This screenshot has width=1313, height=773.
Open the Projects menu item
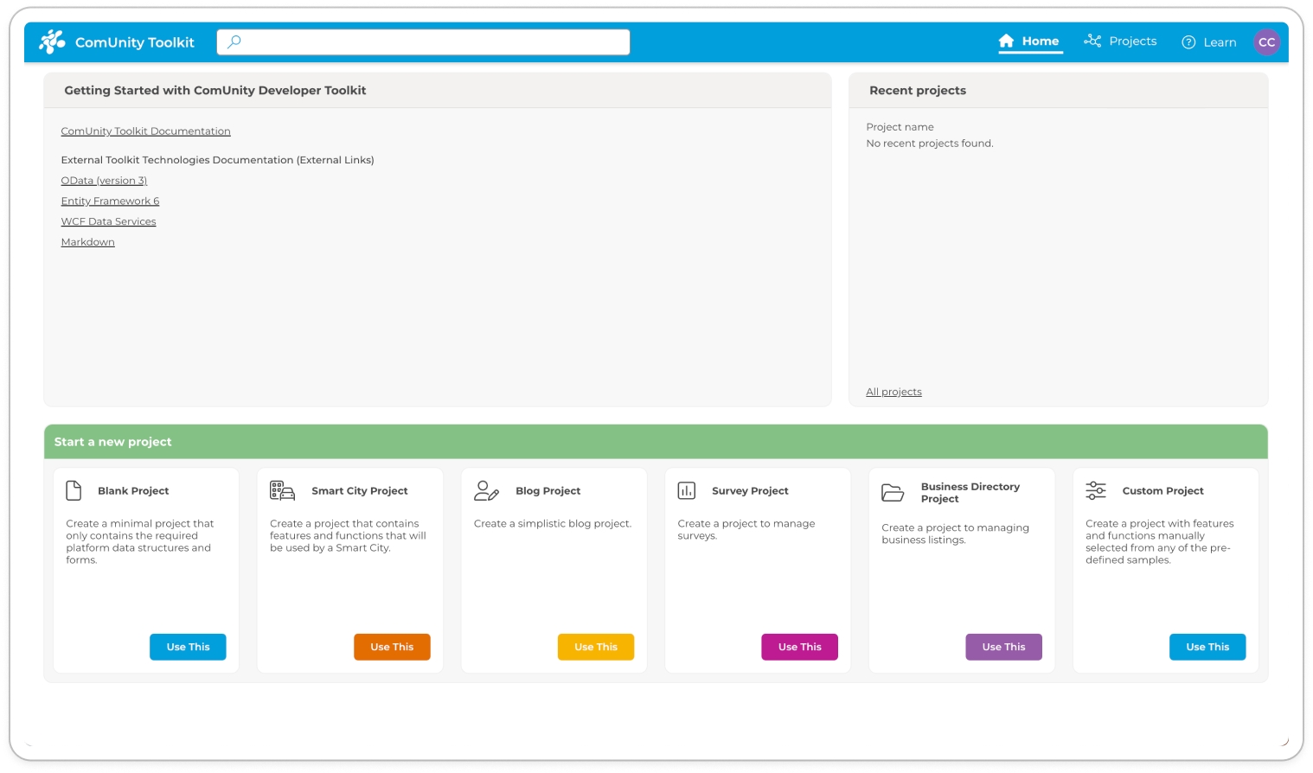1120,42
